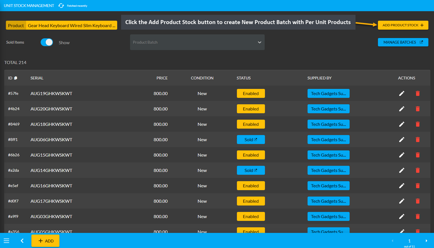This screenshot has height=248, width=434.
Task: Toggle Enabled status for AUG03GHKWSKWT
Action: pos(251,216)
